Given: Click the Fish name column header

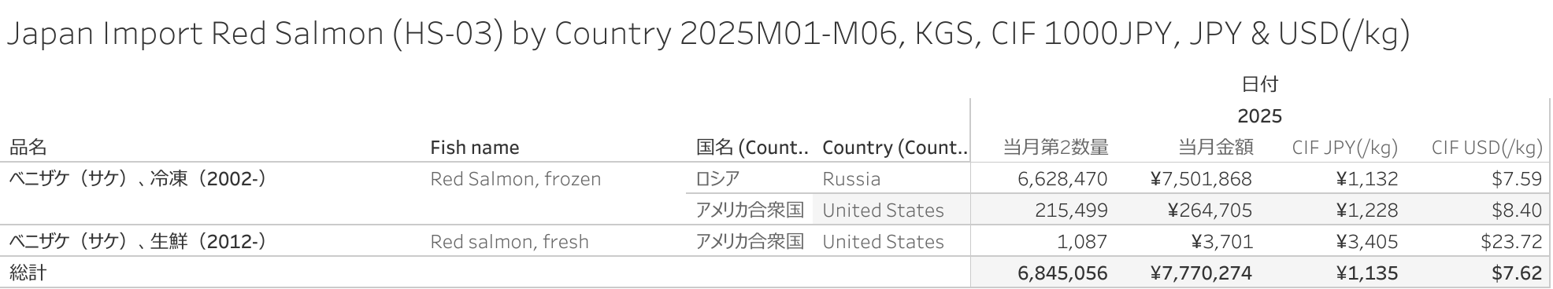Looking at the screenshot, I should (x=474, y=148).
